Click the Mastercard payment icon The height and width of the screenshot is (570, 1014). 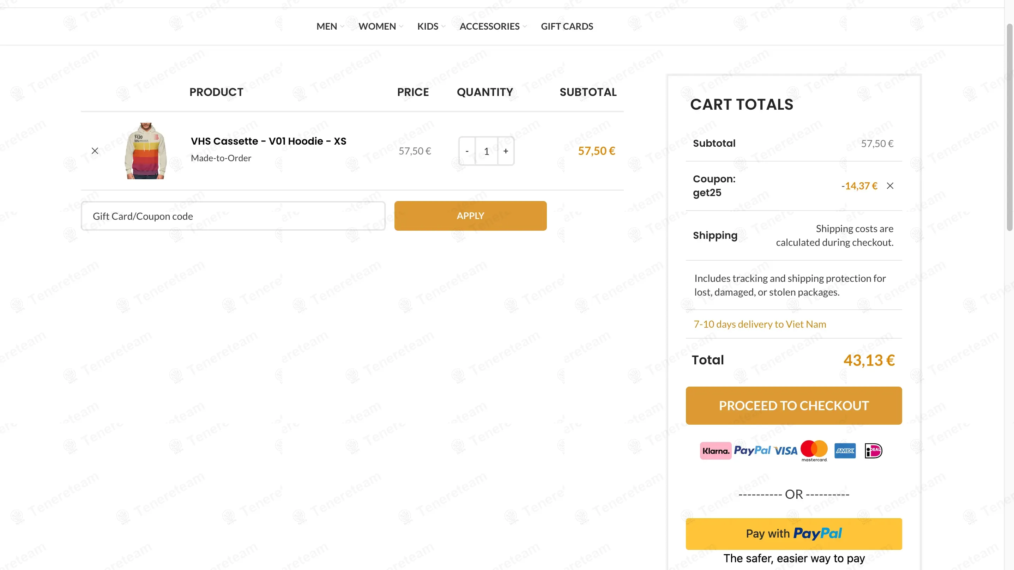tap(814, 451)
